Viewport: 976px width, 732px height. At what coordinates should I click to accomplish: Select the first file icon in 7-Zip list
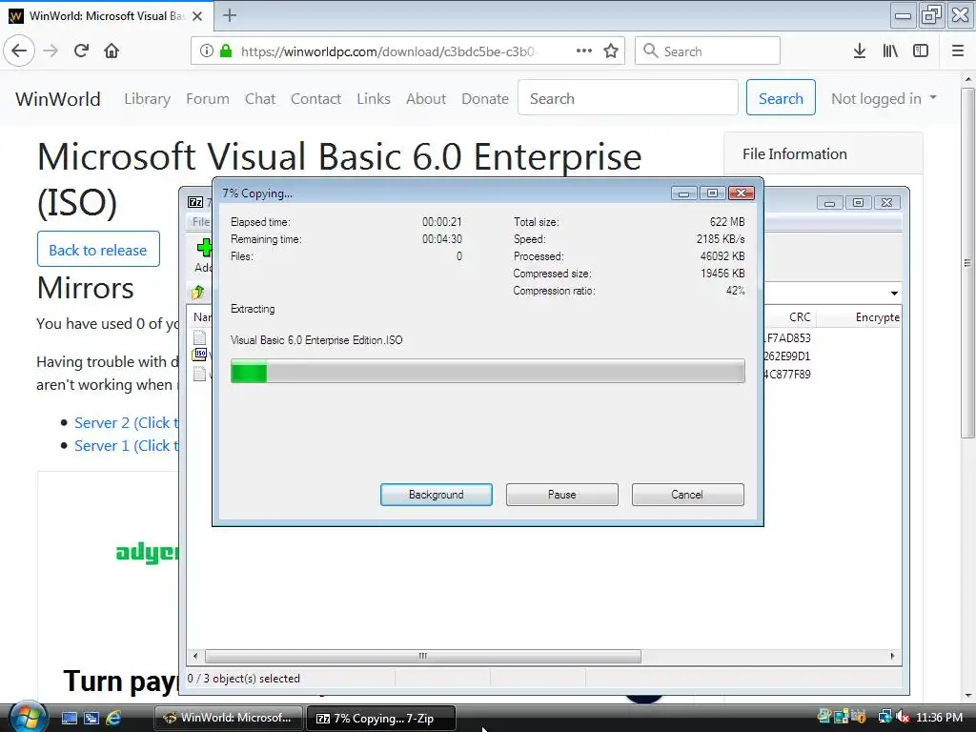click(200, 336)
